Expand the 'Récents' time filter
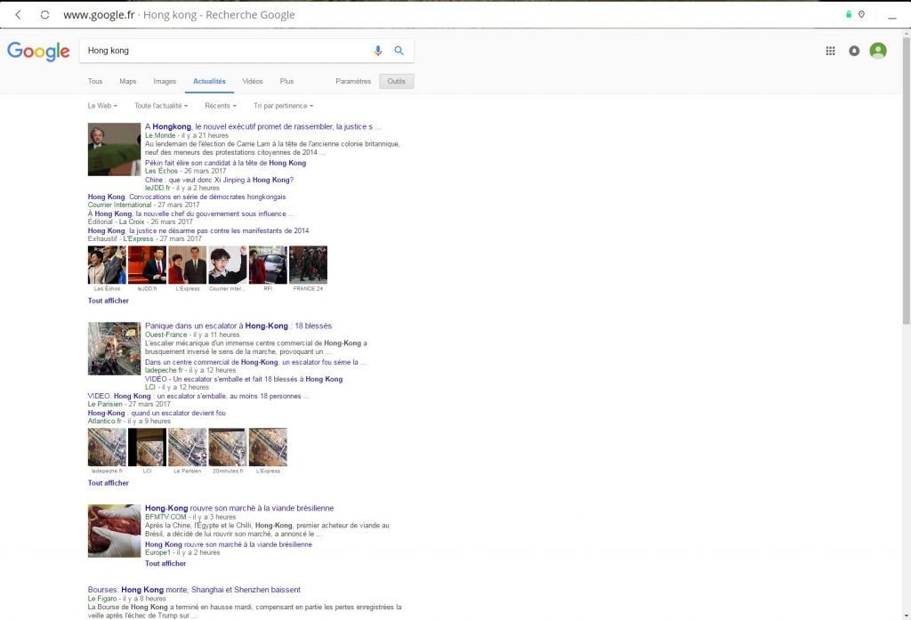 tap(221, 106)
